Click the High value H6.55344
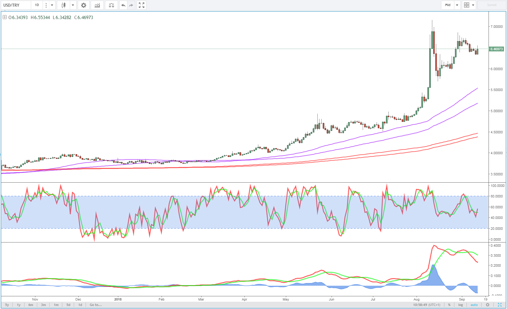 click(x=40, y=18)
